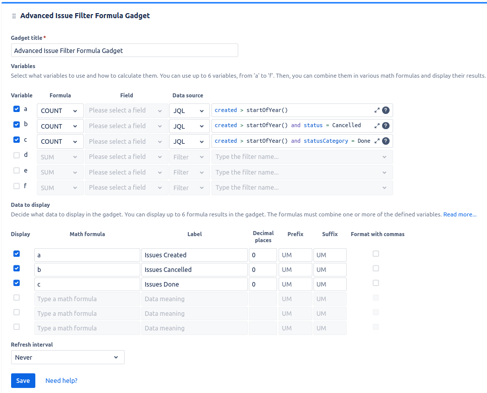
Task: Toggle display of Issues Created row
Action: pyautogui.click(x=17, y=254)
